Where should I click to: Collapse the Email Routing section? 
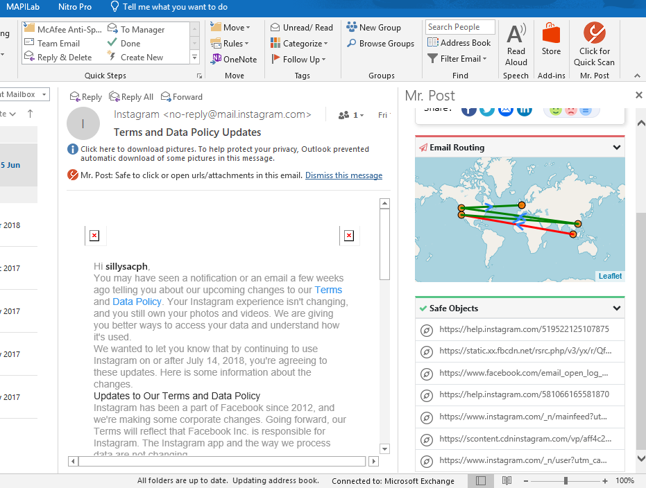(x=616, y=148)
